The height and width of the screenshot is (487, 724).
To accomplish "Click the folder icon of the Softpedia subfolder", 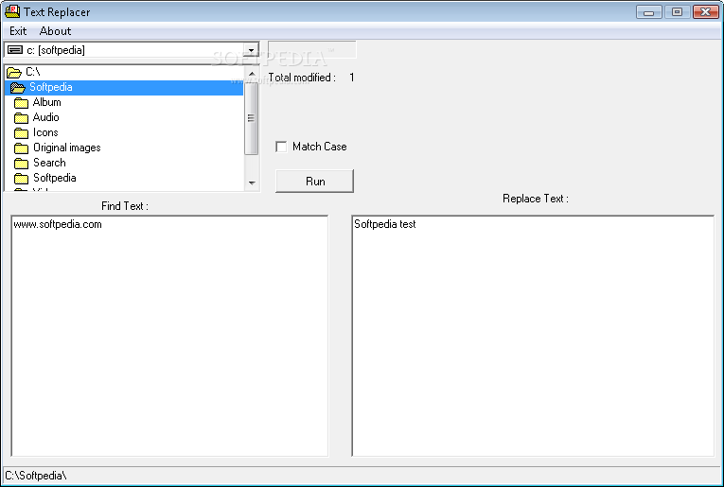I will 21,178.
